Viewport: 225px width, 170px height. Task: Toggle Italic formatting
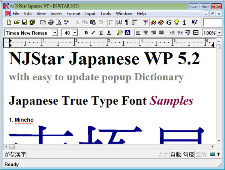[93, 33]
